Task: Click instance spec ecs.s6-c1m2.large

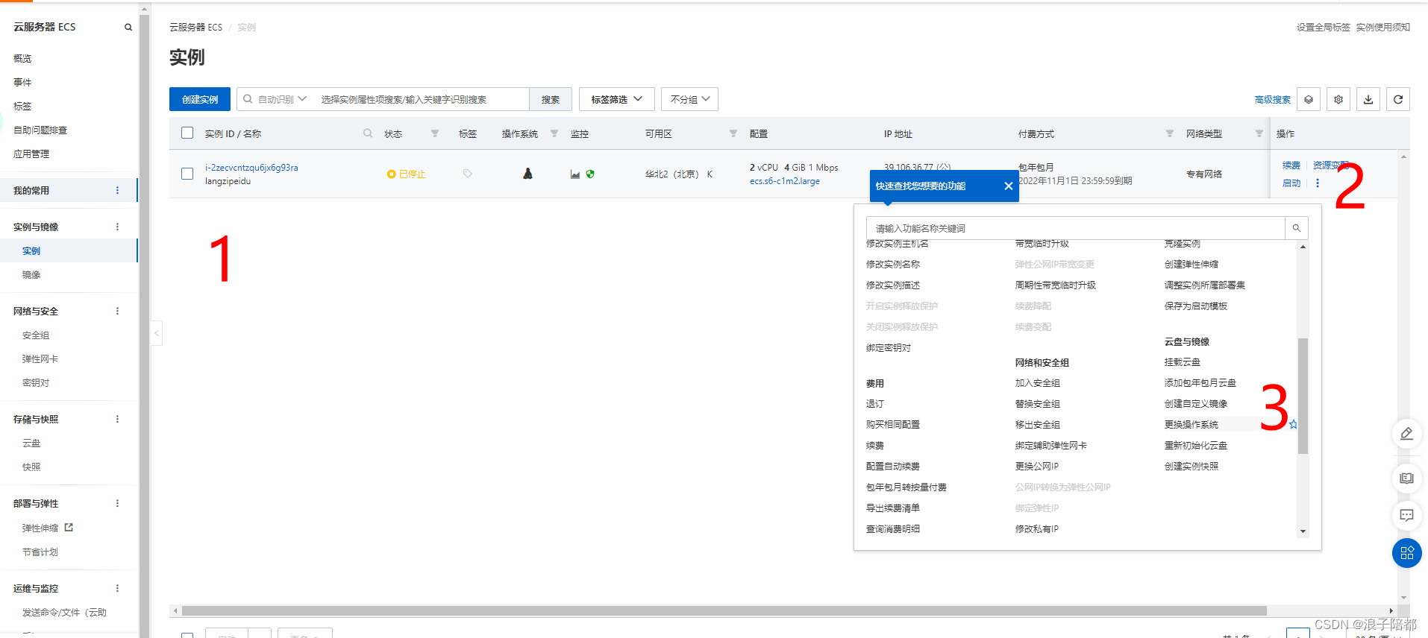Action: point(785,181)
